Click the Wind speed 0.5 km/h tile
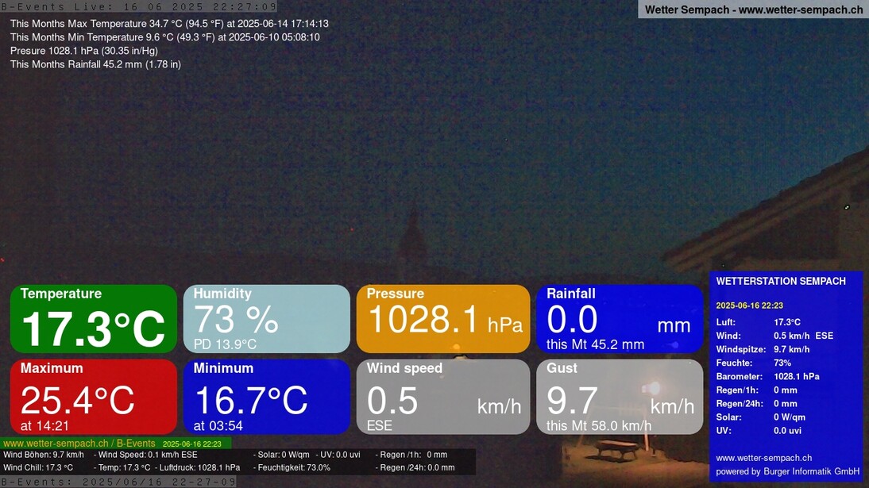The width and height of the screenshot is (869, 488). pyautogui.click(x=443, y=397)
